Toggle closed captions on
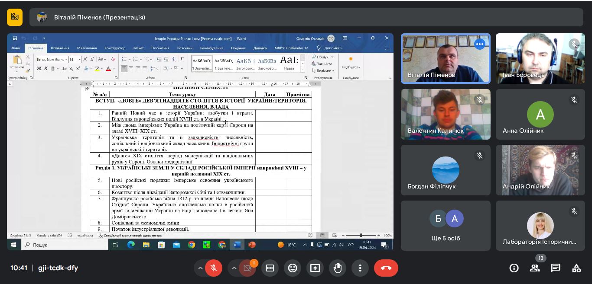The width and height of the screenshot is (592, 284). tap(270, 268)
